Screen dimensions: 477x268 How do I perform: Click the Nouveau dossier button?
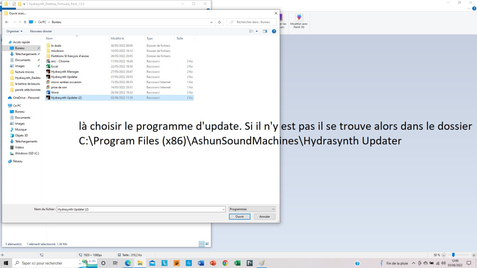click(x=41, y=31)
